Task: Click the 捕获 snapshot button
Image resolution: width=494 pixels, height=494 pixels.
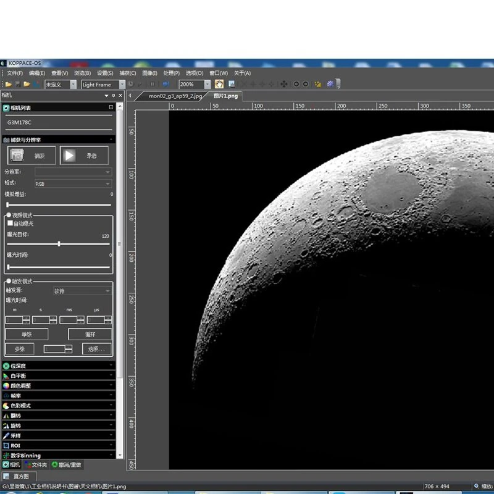Action: click(x=31, y=156)
